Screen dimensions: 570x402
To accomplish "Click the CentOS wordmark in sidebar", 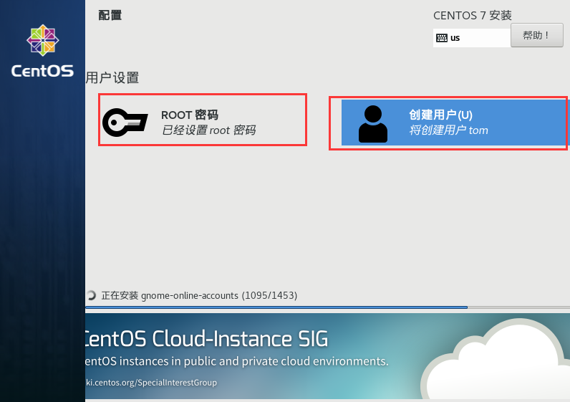I will point(42,71).
